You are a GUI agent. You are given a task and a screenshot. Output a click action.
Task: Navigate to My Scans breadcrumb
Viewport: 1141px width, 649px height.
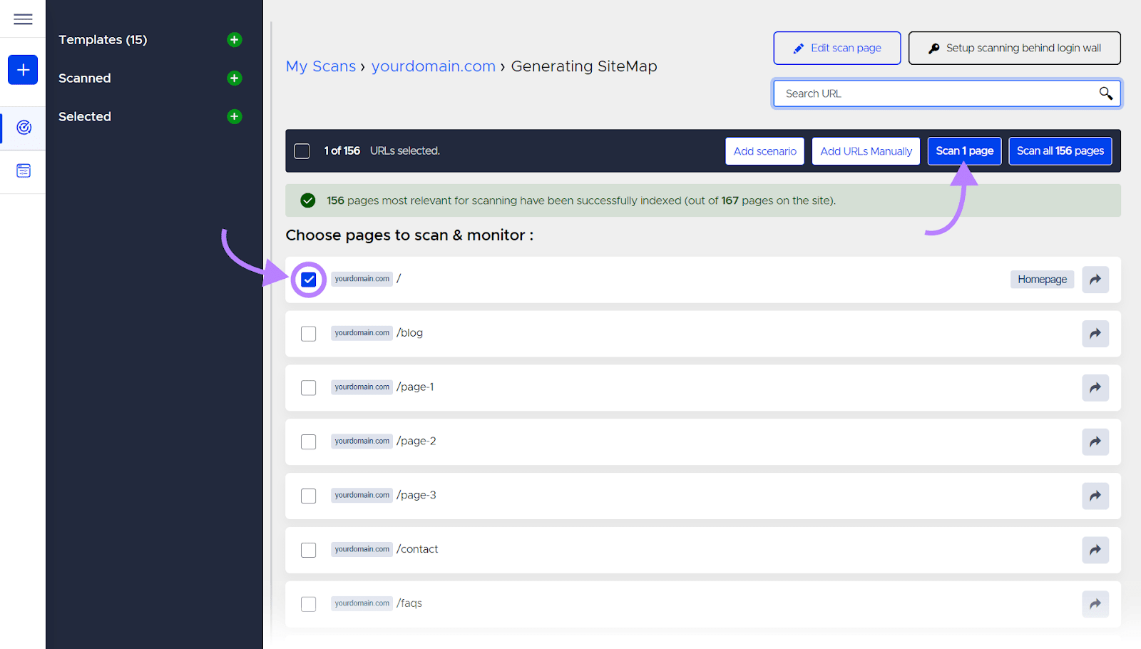point(321,66)
